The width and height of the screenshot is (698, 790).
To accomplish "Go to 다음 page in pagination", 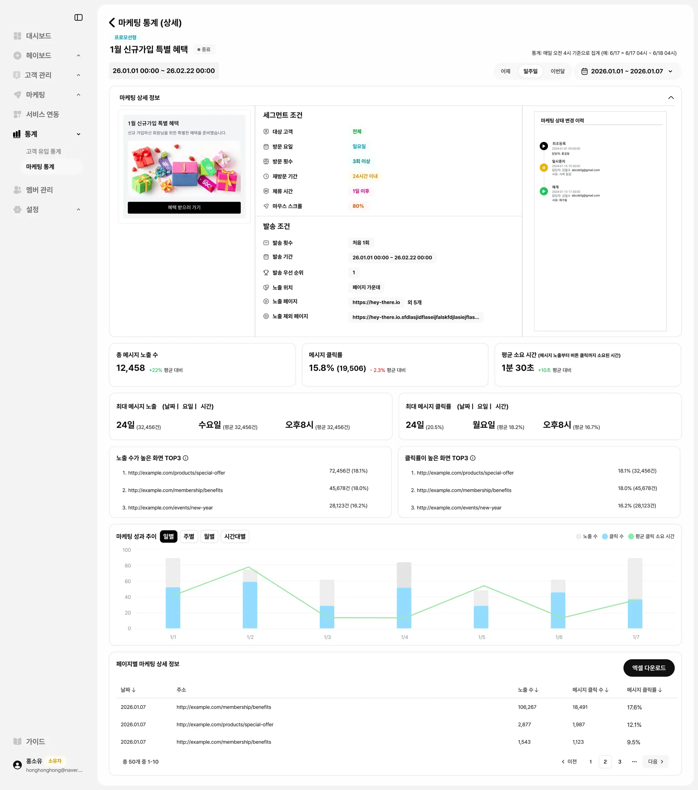I will click(x=655, y=761).
